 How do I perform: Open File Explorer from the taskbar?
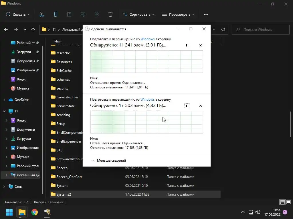click(x=22, y=212)
